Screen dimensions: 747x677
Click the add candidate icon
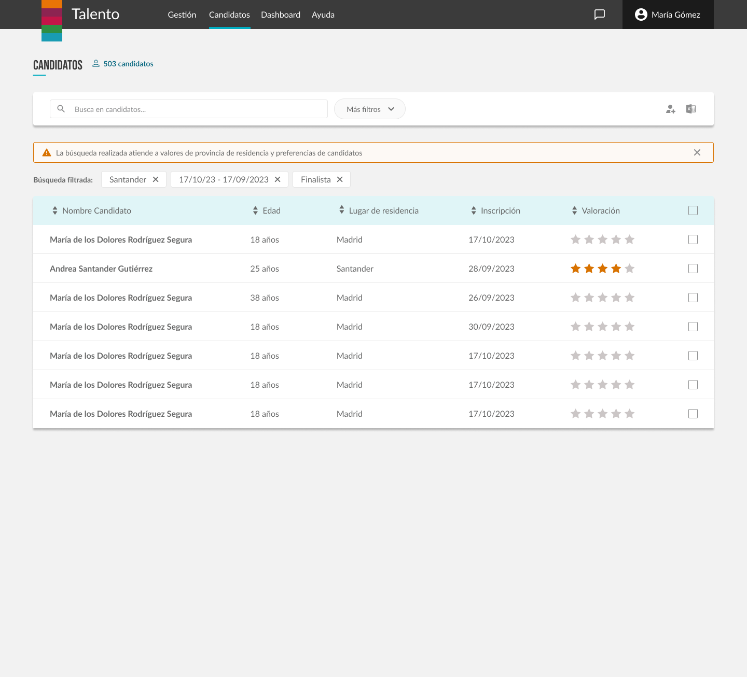(670, 109)
